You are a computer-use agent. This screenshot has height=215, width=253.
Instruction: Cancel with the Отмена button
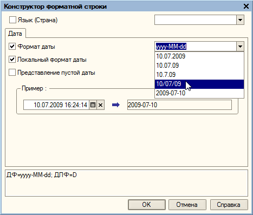coord(187,205)
